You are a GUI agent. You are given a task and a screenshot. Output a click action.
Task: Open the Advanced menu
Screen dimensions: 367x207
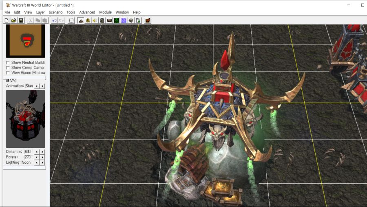[87, 12]
